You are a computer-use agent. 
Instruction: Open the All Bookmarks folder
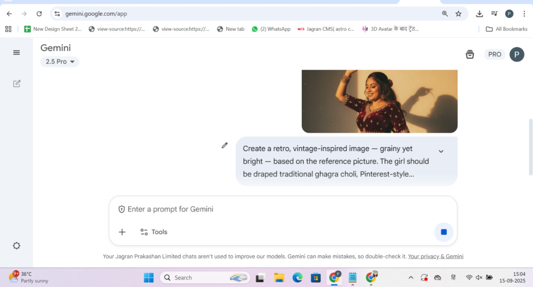pos(507,29)
